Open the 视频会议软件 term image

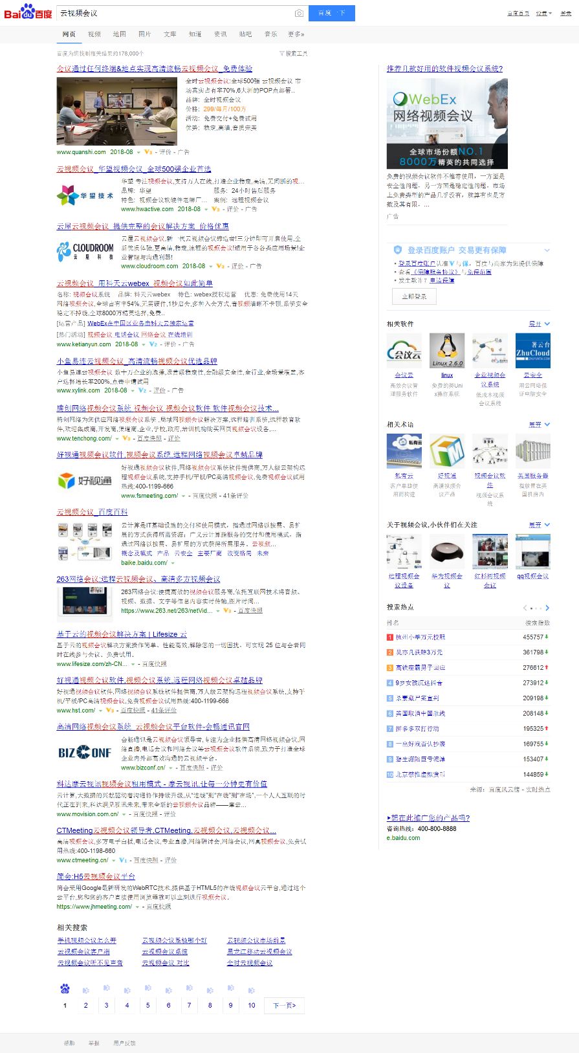pyautogui.click(x=490, y=451)
